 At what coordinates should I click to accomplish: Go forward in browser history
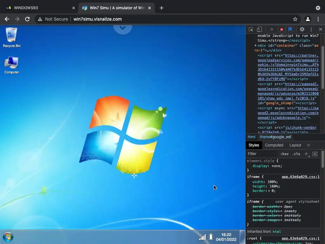[x=17, y=19]
